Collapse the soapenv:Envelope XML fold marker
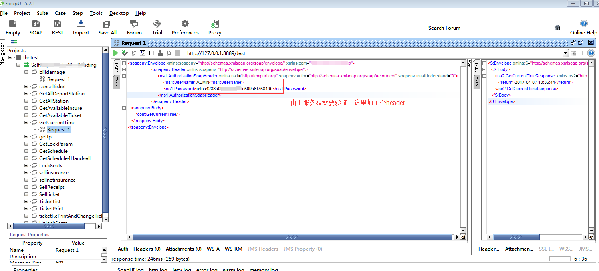Image resolution: width=599 pixels, height=271 pixels. (x=124, y=63)
